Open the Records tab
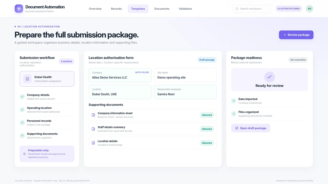Viewport: 328px width, 184px height. click(x=116, y=9)
